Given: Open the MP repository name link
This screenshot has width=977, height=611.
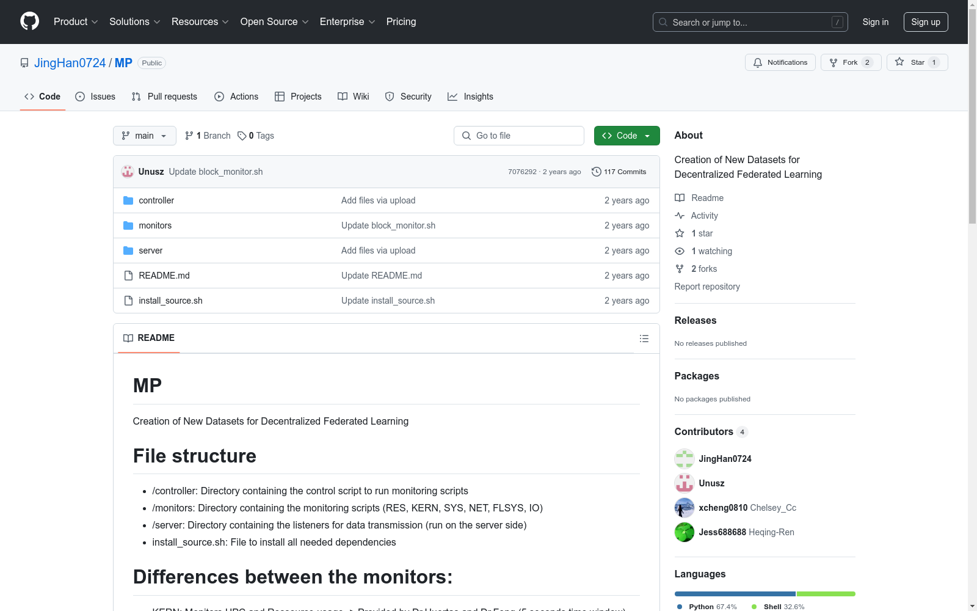Looking at the screenshot, I should point(123,63).
